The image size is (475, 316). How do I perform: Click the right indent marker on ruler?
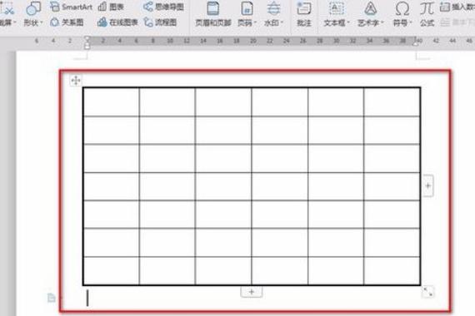416,43
